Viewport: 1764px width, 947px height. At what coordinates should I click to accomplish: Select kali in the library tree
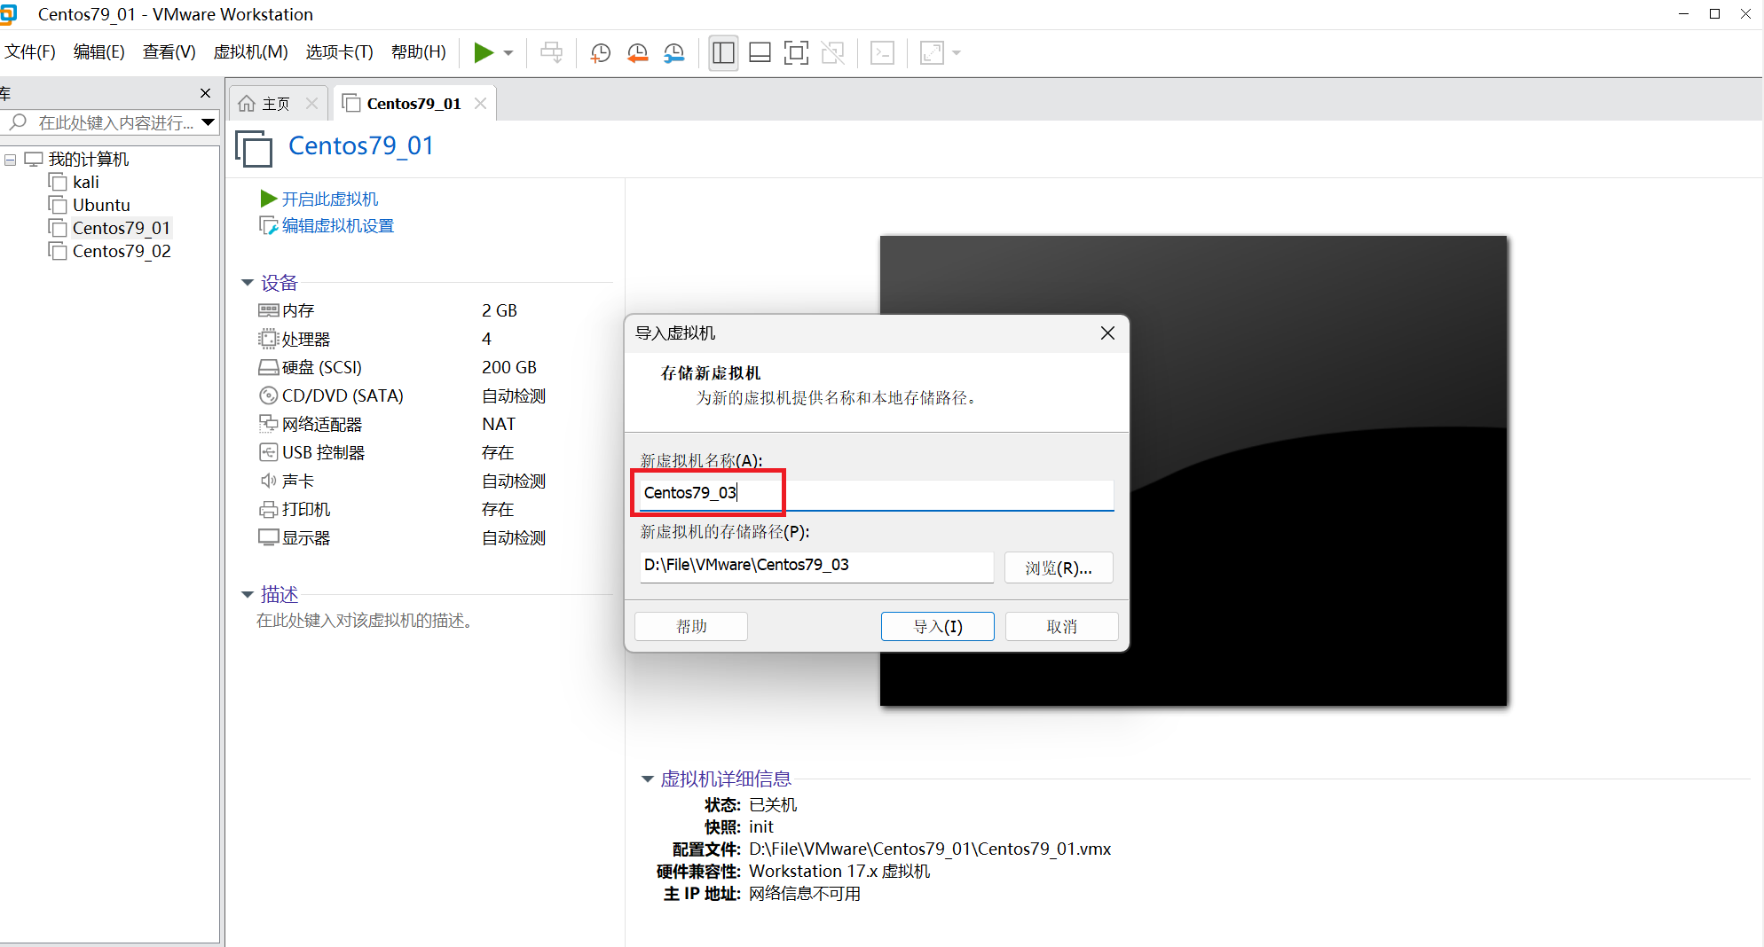pyautogui.click(x=85, y=182)
